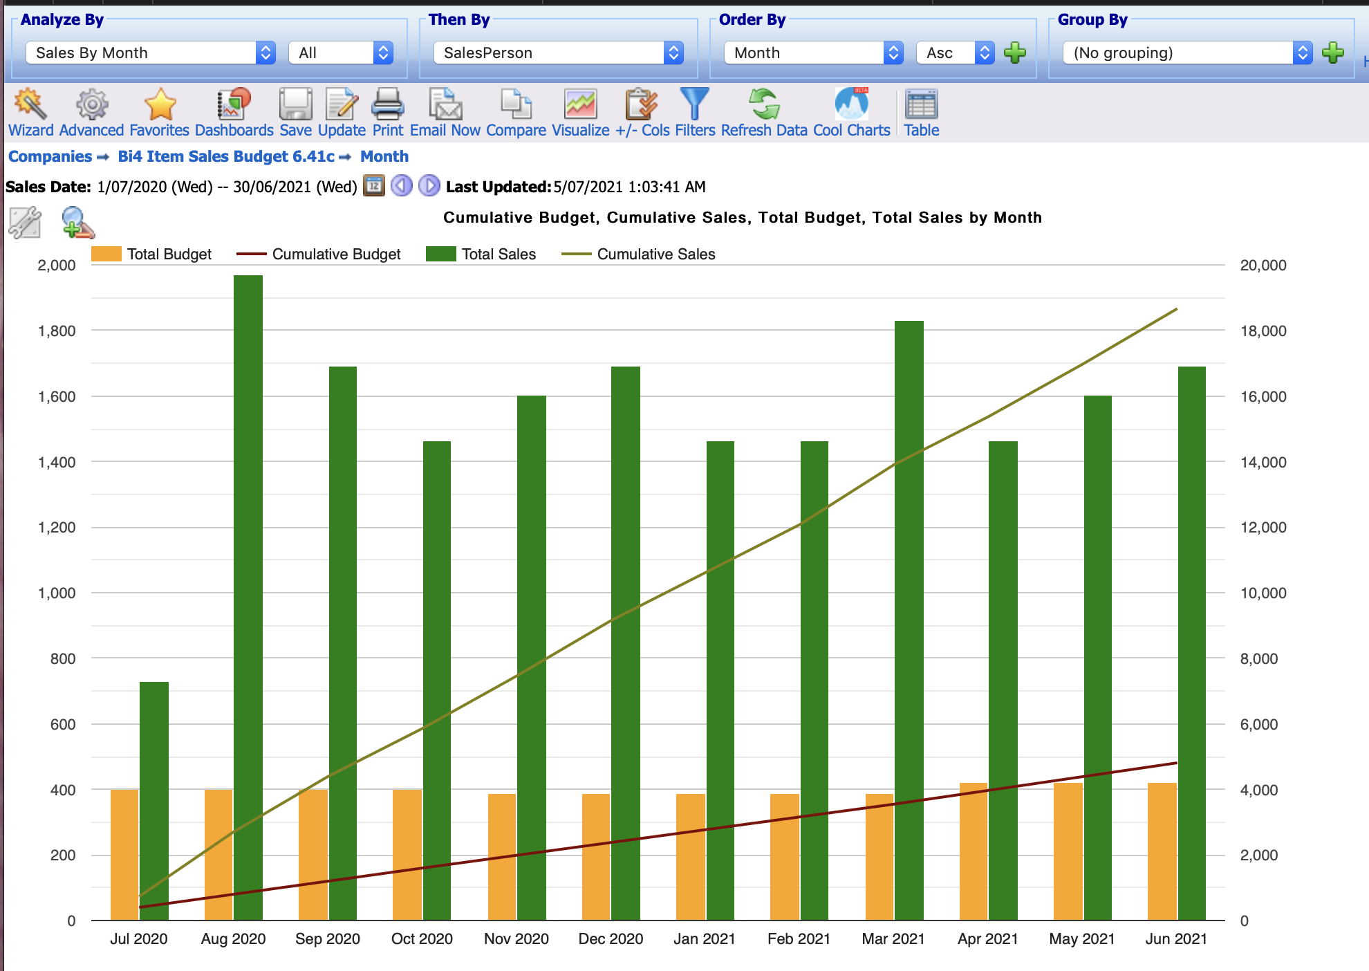Navigate to Companies breadcrumb
The image size is (1369, 971).
(x=50, y=156)
